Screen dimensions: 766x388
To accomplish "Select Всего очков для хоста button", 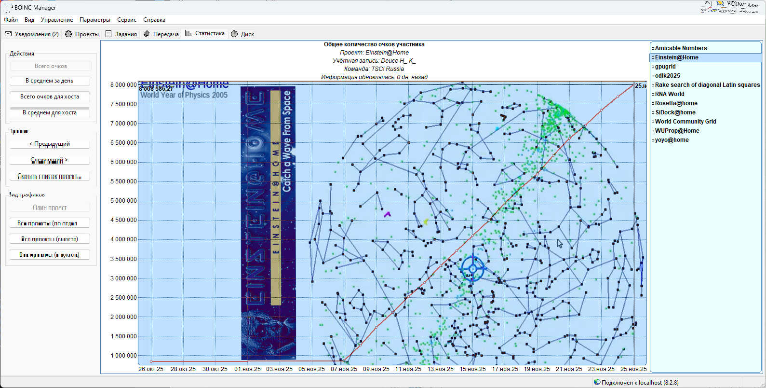I will pyautogui.click(x=50, y=97).
